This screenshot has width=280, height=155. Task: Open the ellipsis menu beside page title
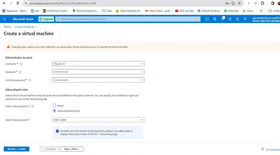tap(60, 33)
